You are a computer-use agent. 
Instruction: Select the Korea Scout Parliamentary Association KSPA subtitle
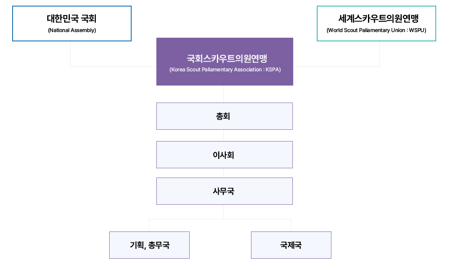(225, 70)
